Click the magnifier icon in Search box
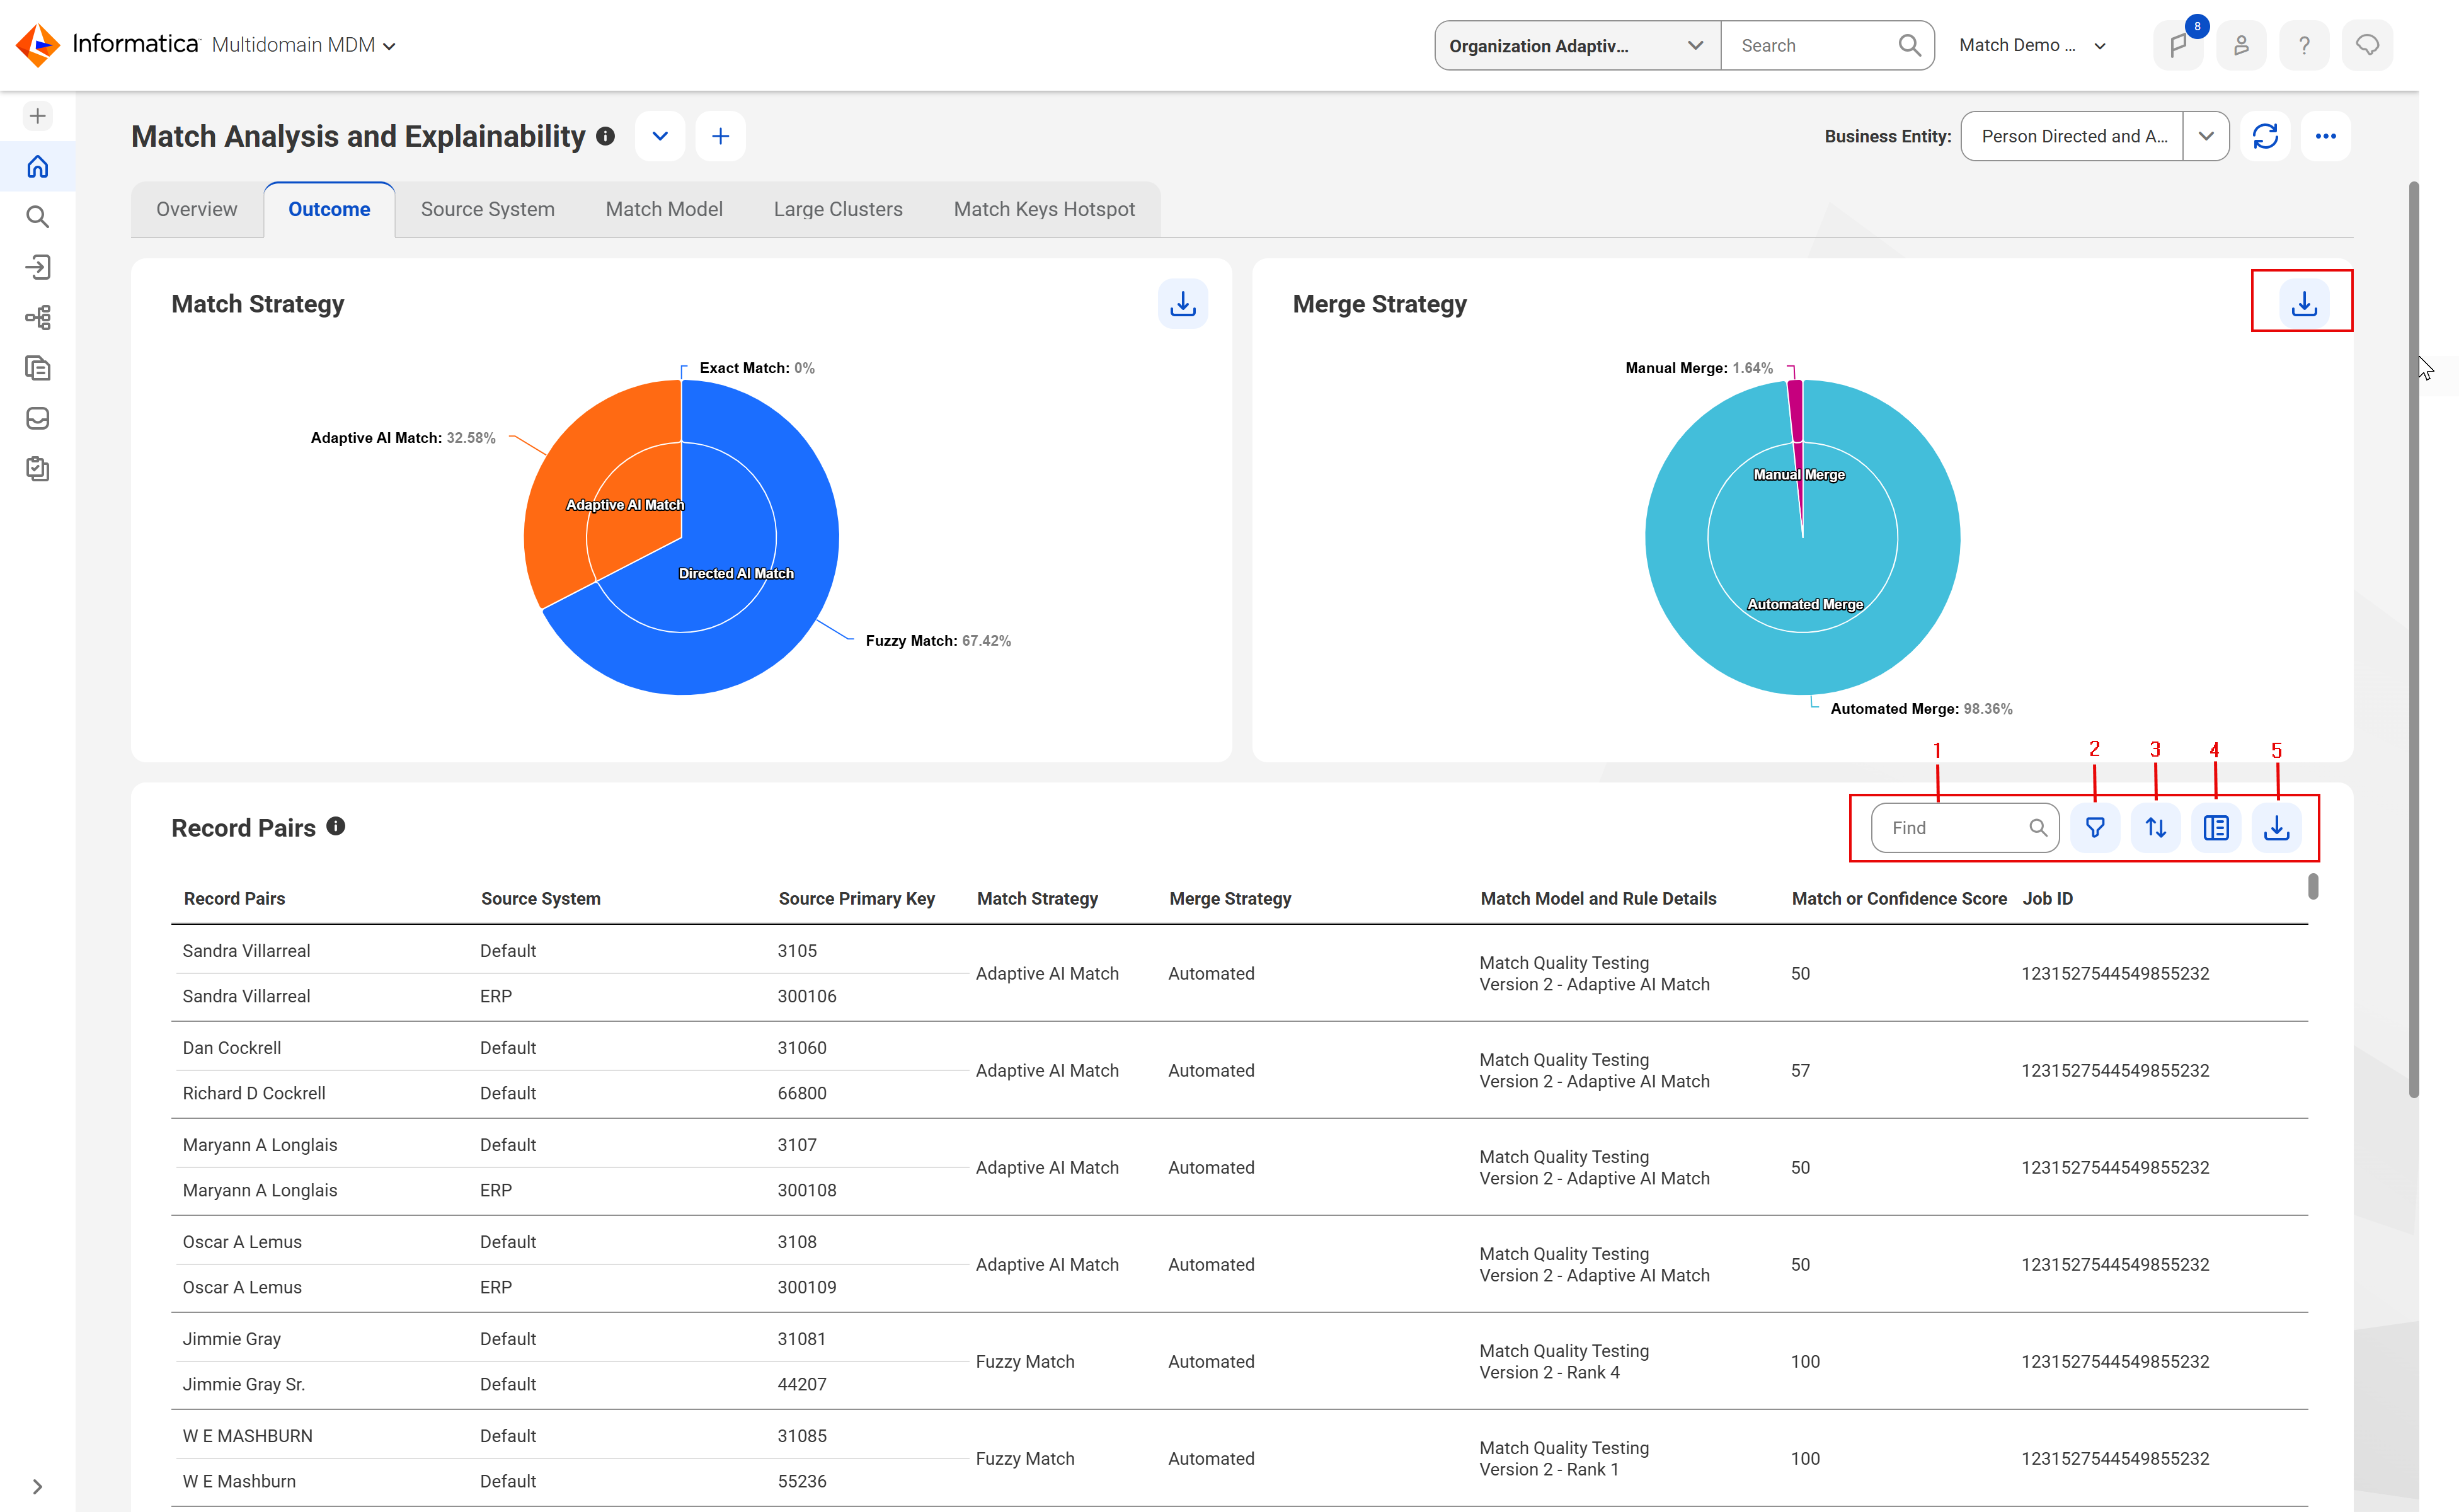2459x1512 pixels. (1909, 45)
